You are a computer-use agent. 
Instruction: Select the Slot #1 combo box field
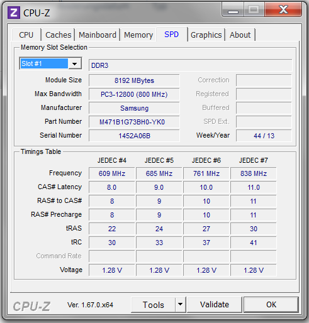(50, 63)
